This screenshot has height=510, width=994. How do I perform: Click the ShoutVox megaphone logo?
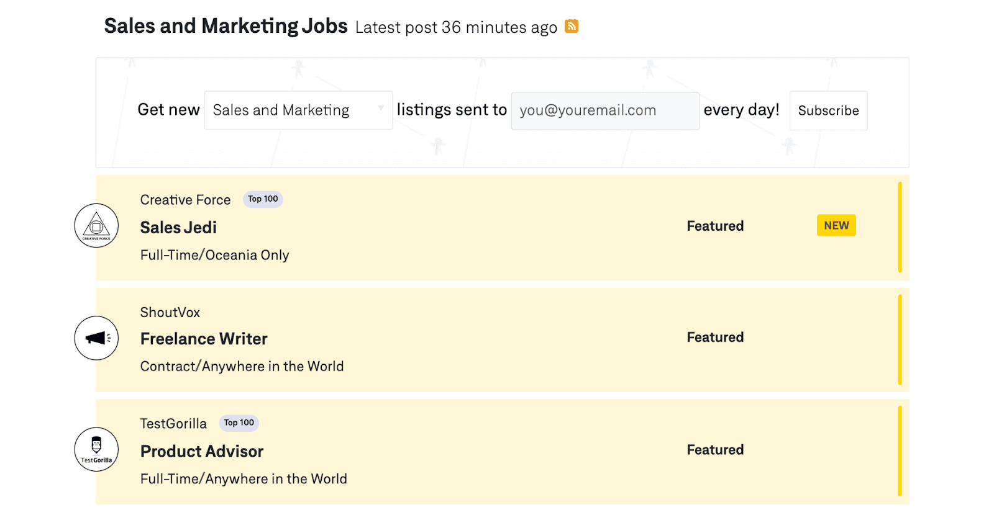click(x=96, y=338)
